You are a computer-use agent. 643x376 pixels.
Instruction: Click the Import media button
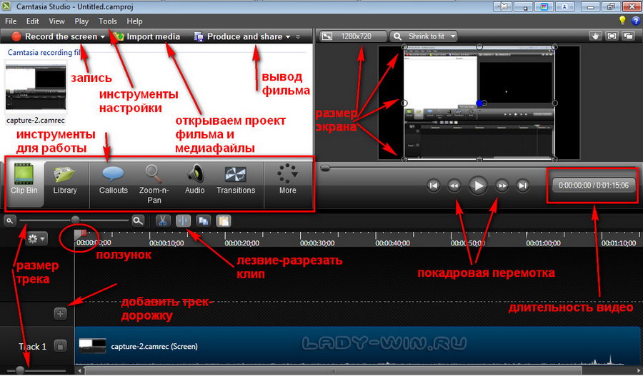click(145, 36)
